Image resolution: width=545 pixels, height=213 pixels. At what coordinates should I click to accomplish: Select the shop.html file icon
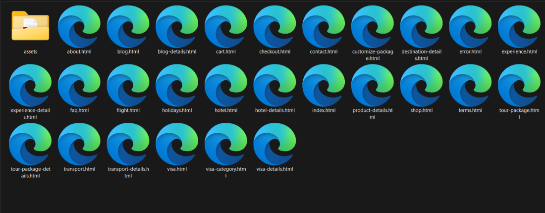click(x=421, y=86)
